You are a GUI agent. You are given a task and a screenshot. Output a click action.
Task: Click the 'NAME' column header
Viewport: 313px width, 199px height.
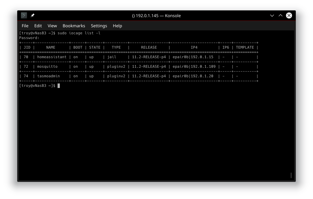click(51, 48)
